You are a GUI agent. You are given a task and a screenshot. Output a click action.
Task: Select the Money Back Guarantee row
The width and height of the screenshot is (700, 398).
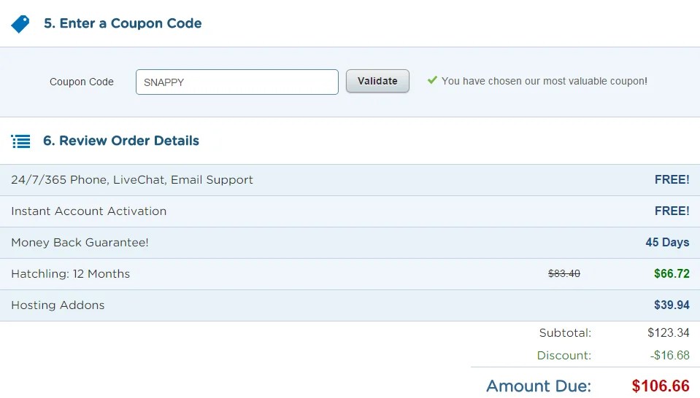(x=350, y=243)
